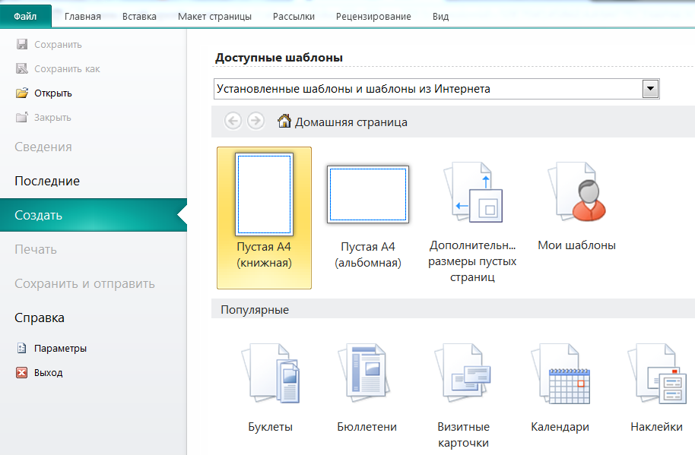Open the Календари template category icon
Screen dimensions: 695x455
coord(560,374)
